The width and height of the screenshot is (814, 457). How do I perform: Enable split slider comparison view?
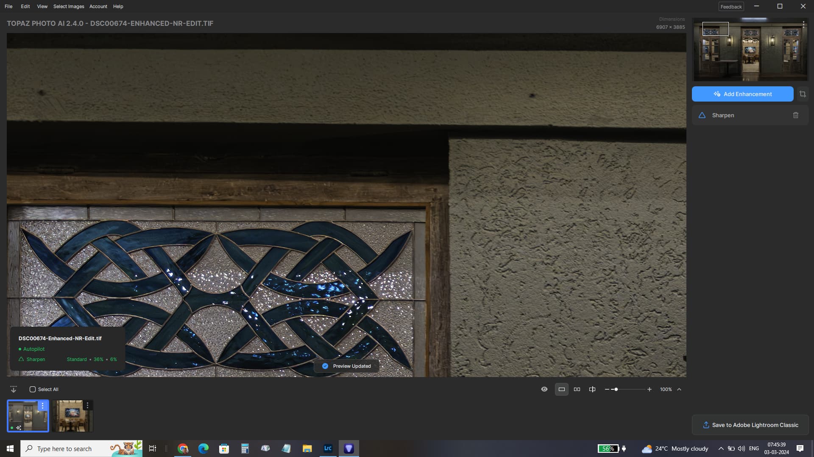[x=592, y=389]
